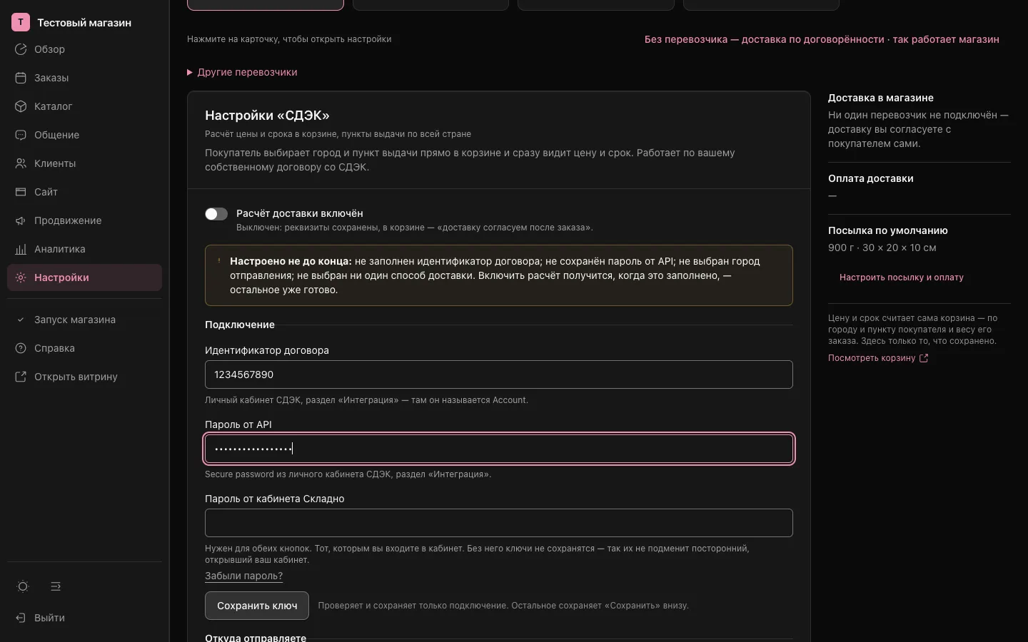This screenshot has height=642, width=1028.
Task: Click the Продвижение megaphone icon
Action: pos(21,220)
